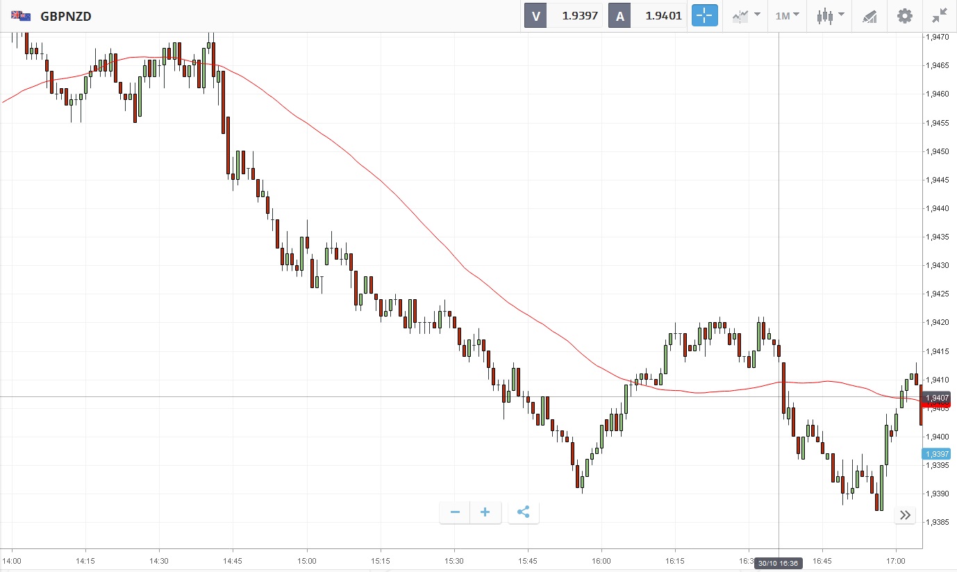
Task: Click the GBPNZD instrument name
Action: tap(66, 15)
